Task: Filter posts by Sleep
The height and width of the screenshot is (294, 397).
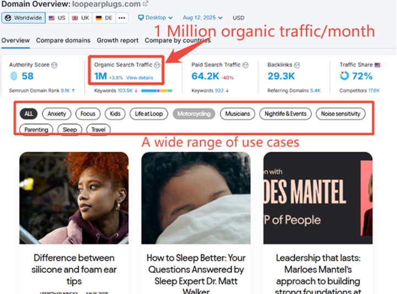Action: pos(69,130)
